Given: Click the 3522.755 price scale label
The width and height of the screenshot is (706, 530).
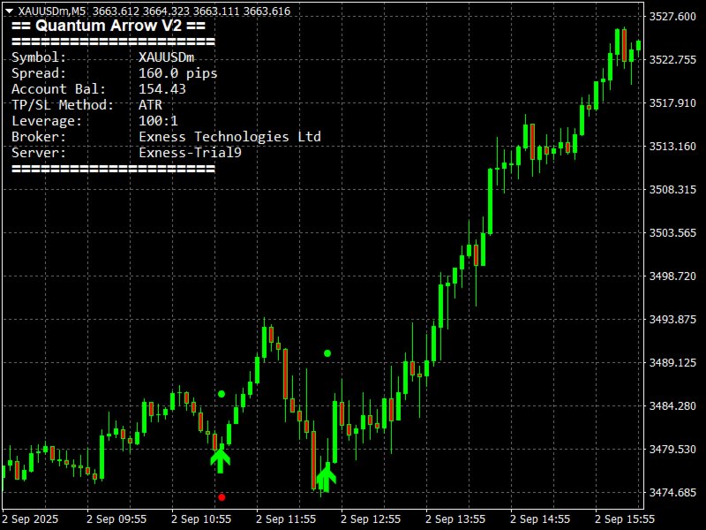Looking at the screenshot, I should (x=672, y=60).
